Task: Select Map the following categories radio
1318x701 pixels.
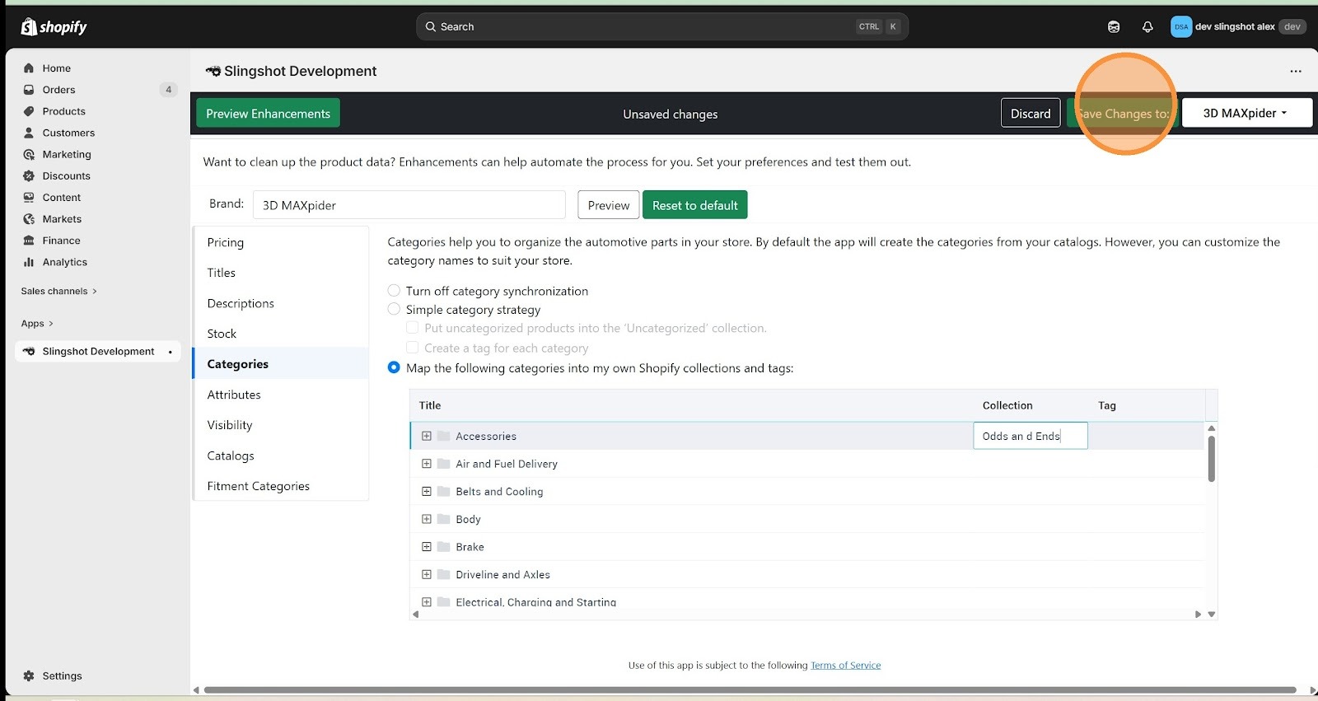Action: (x=394, y=367)
